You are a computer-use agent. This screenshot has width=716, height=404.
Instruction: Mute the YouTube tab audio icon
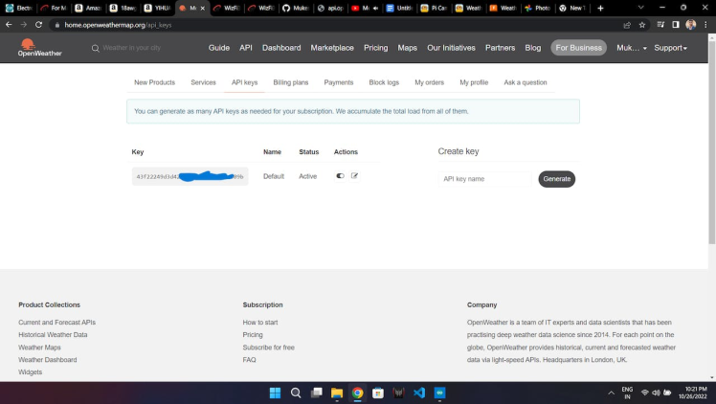[375, 9]
